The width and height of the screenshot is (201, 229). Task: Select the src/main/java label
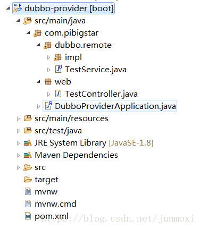coord(60,21)
